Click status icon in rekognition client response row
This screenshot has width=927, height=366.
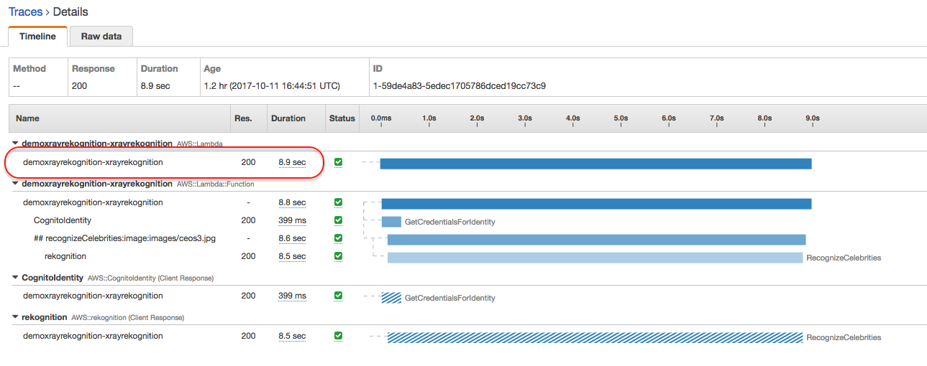click(338, 336)
